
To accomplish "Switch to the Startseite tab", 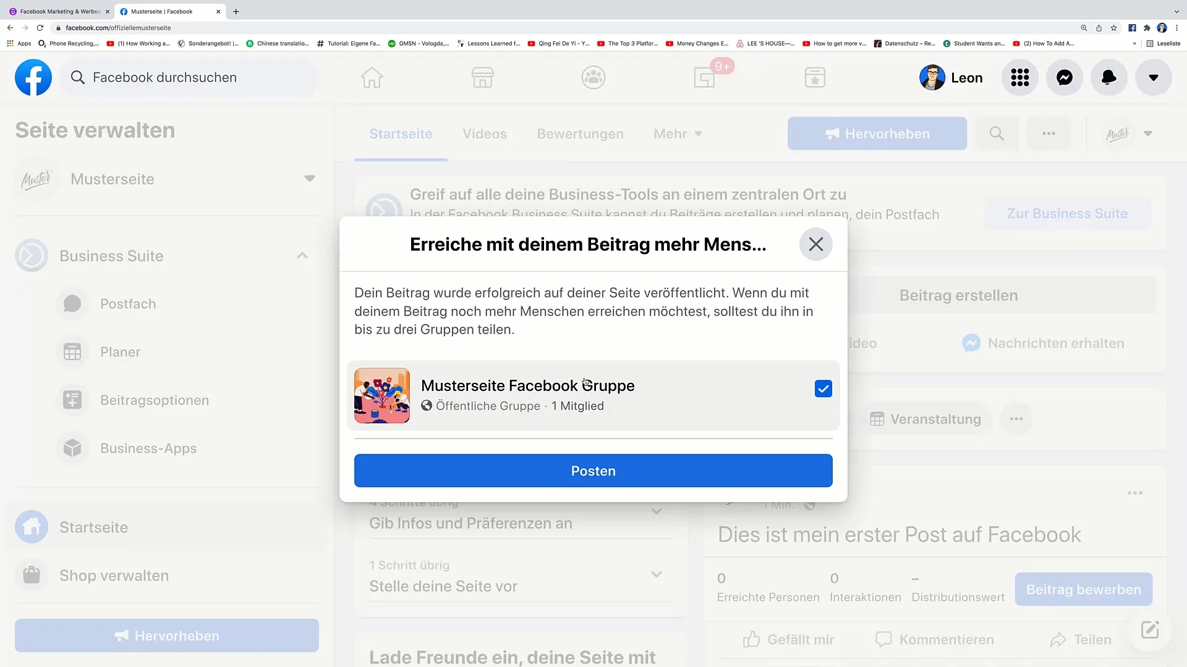I will [x=401, y=134].
